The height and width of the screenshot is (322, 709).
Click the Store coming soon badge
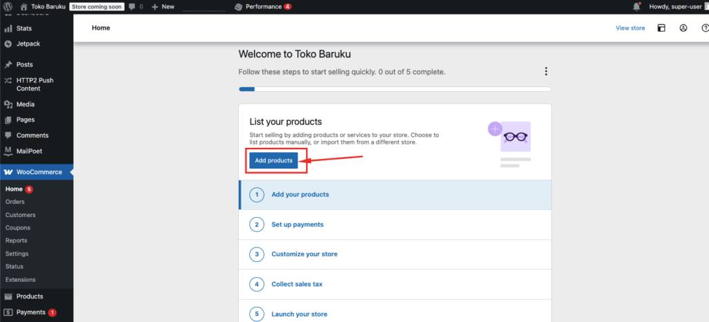(97, 7)
